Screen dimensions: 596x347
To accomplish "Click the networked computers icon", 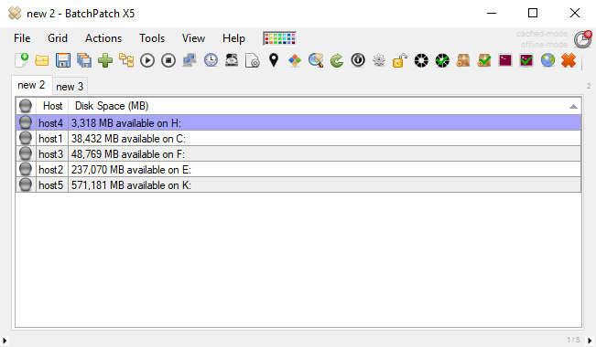I will 190,60.
